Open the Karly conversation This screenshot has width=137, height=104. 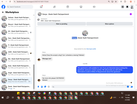click(16, 67)
